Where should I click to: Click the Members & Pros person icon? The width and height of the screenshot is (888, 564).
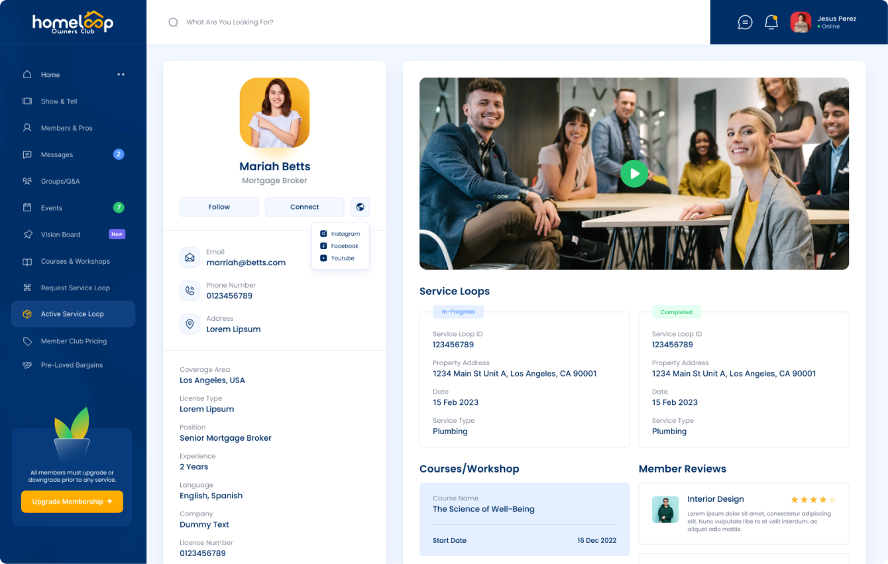coord(27,127)
